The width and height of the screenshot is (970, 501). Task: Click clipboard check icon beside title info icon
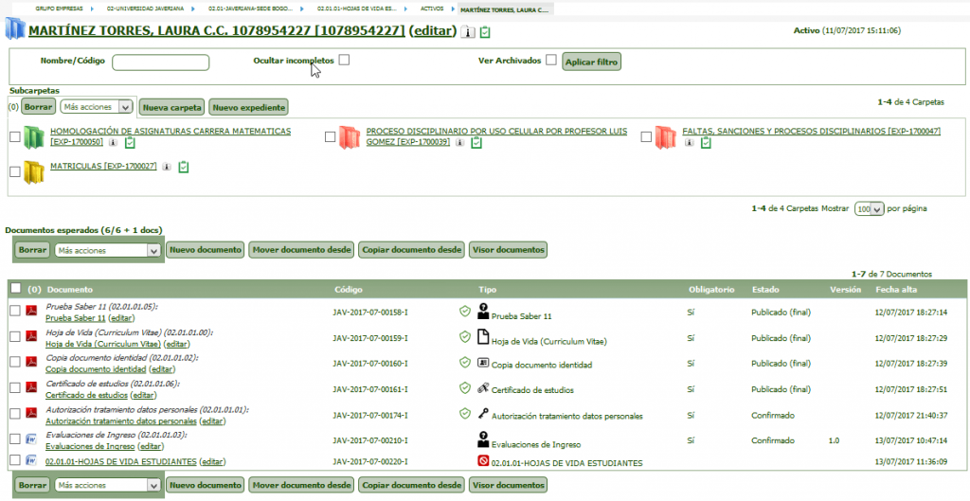(x=485, y=31)
